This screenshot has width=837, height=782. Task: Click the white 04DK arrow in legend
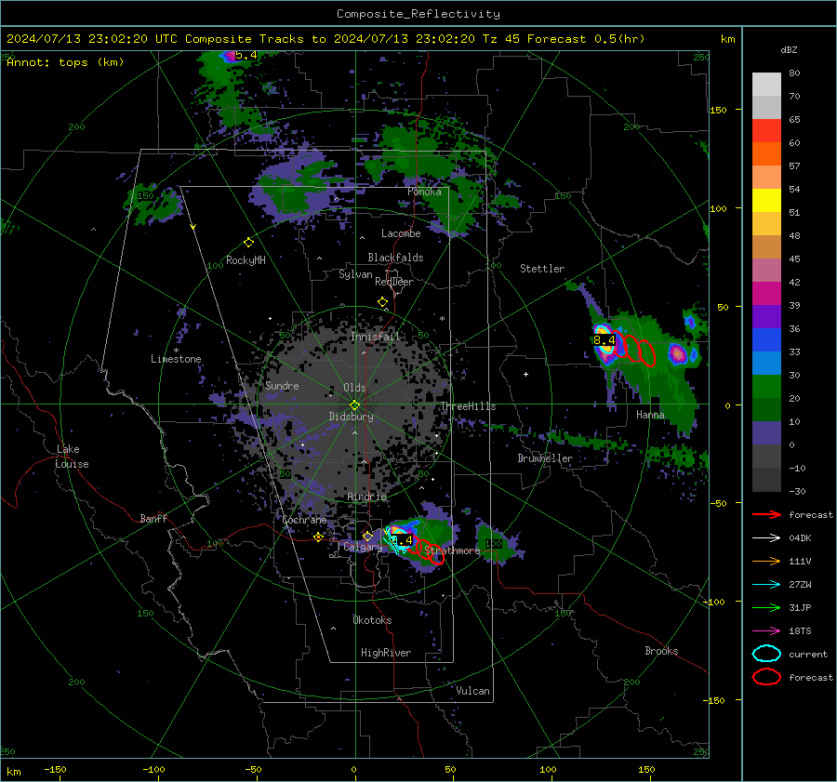(766, 538)
